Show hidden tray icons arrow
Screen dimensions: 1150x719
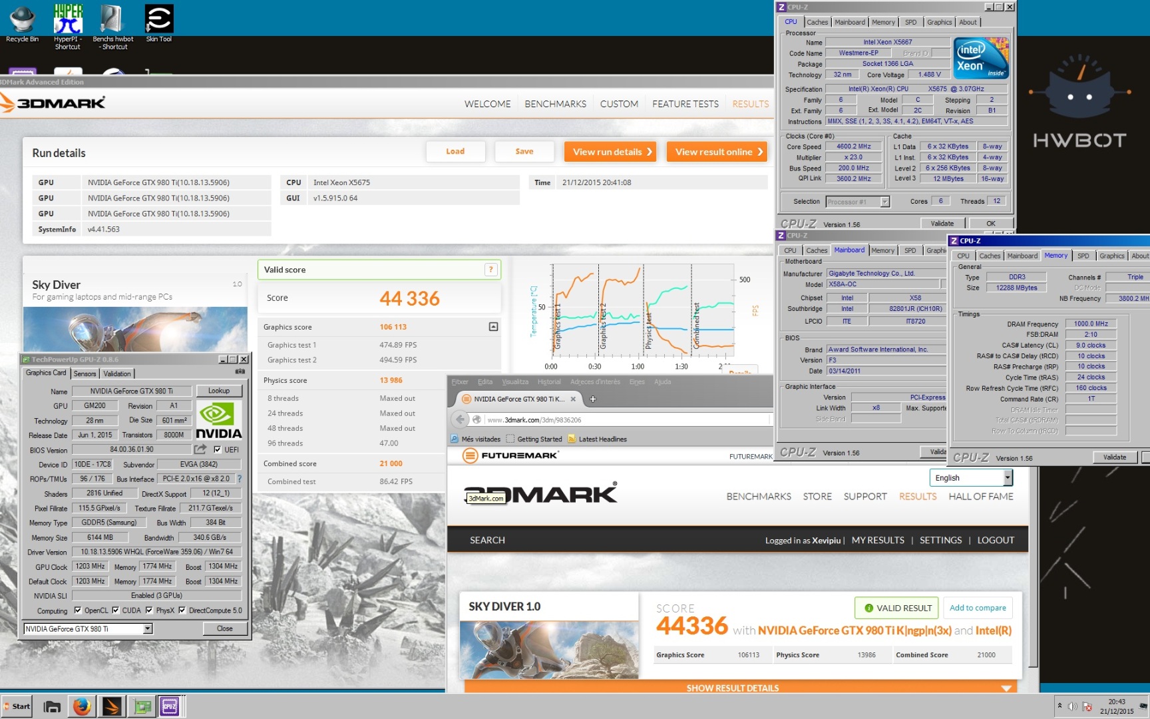coord(1059,706)
